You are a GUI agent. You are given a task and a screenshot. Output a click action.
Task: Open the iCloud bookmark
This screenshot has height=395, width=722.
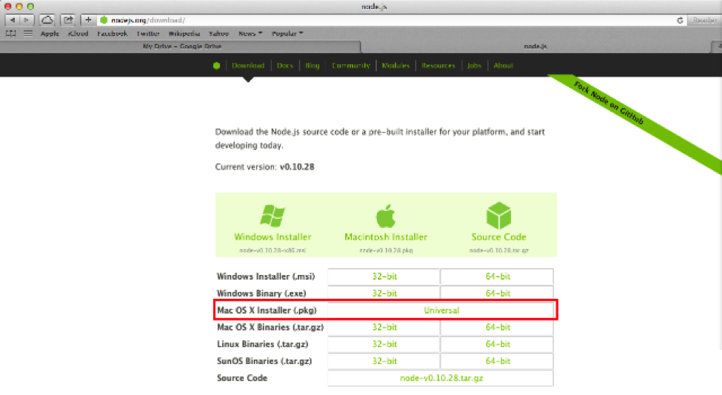pyautogui.click(x=78, y=33)
